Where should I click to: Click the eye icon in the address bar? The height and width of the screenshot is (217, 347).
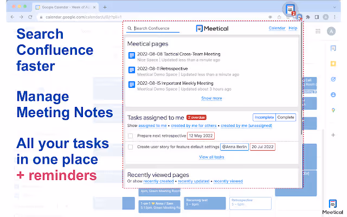pyautogui.click(x=270, y=17)
